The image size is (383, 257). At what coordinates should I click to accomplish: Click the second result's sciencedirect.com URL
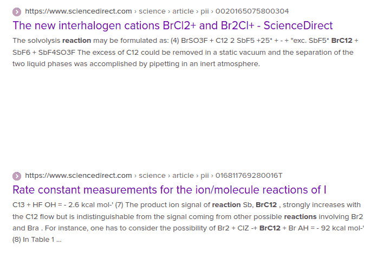pyautogui.click(x=79, y=176)
